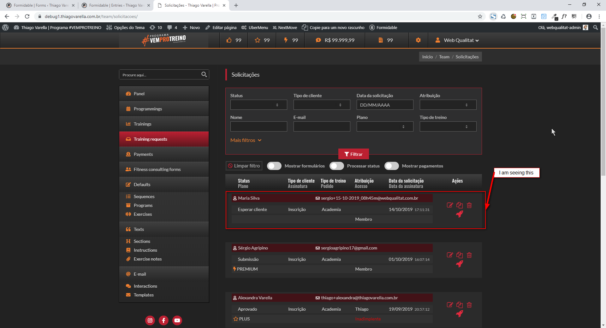Open the YouTube social icon
Viewport: 606px width, 328px height.
click(x=177, y=320)
